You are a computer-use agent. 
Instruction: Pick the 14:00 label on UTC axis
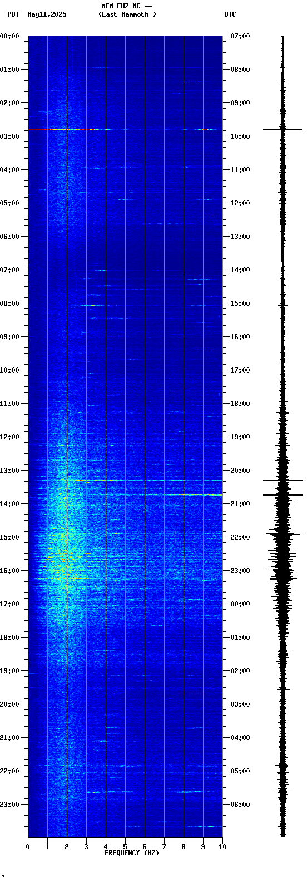(x=240, y=270)
